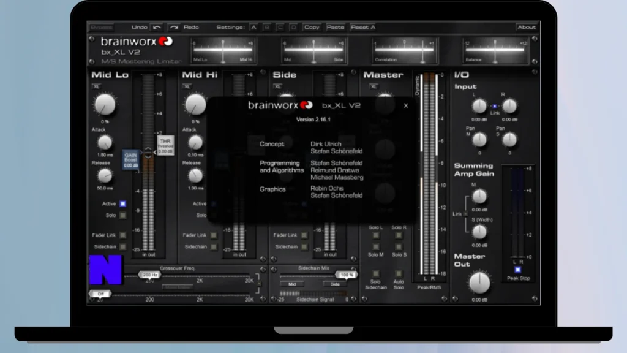This screenshot has height=353, width=627.
Task: Toggle the Peak Stop button
Action: pos(518,270)
